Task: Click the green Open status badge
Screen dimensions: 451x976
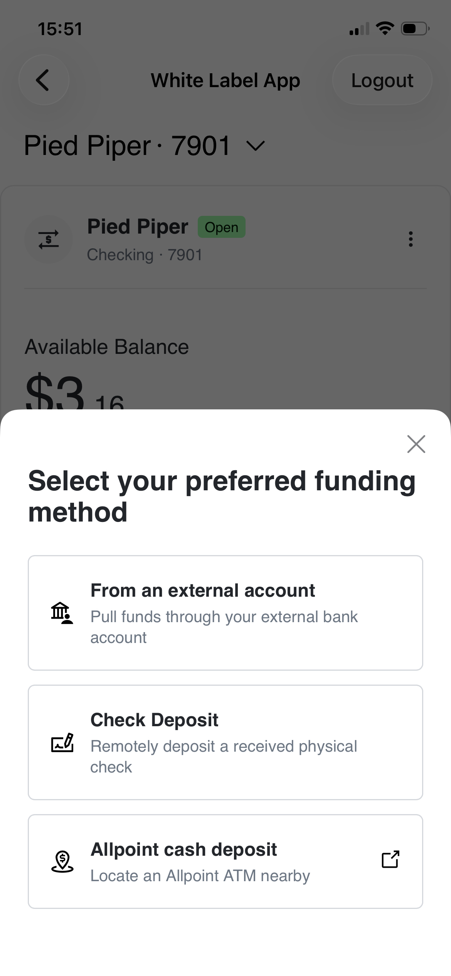Action: click(222, 227)
